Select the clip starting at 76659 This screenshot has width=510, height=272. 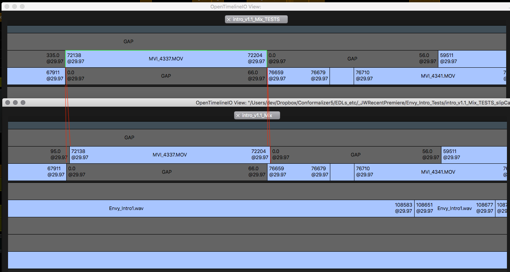(299, 76)
